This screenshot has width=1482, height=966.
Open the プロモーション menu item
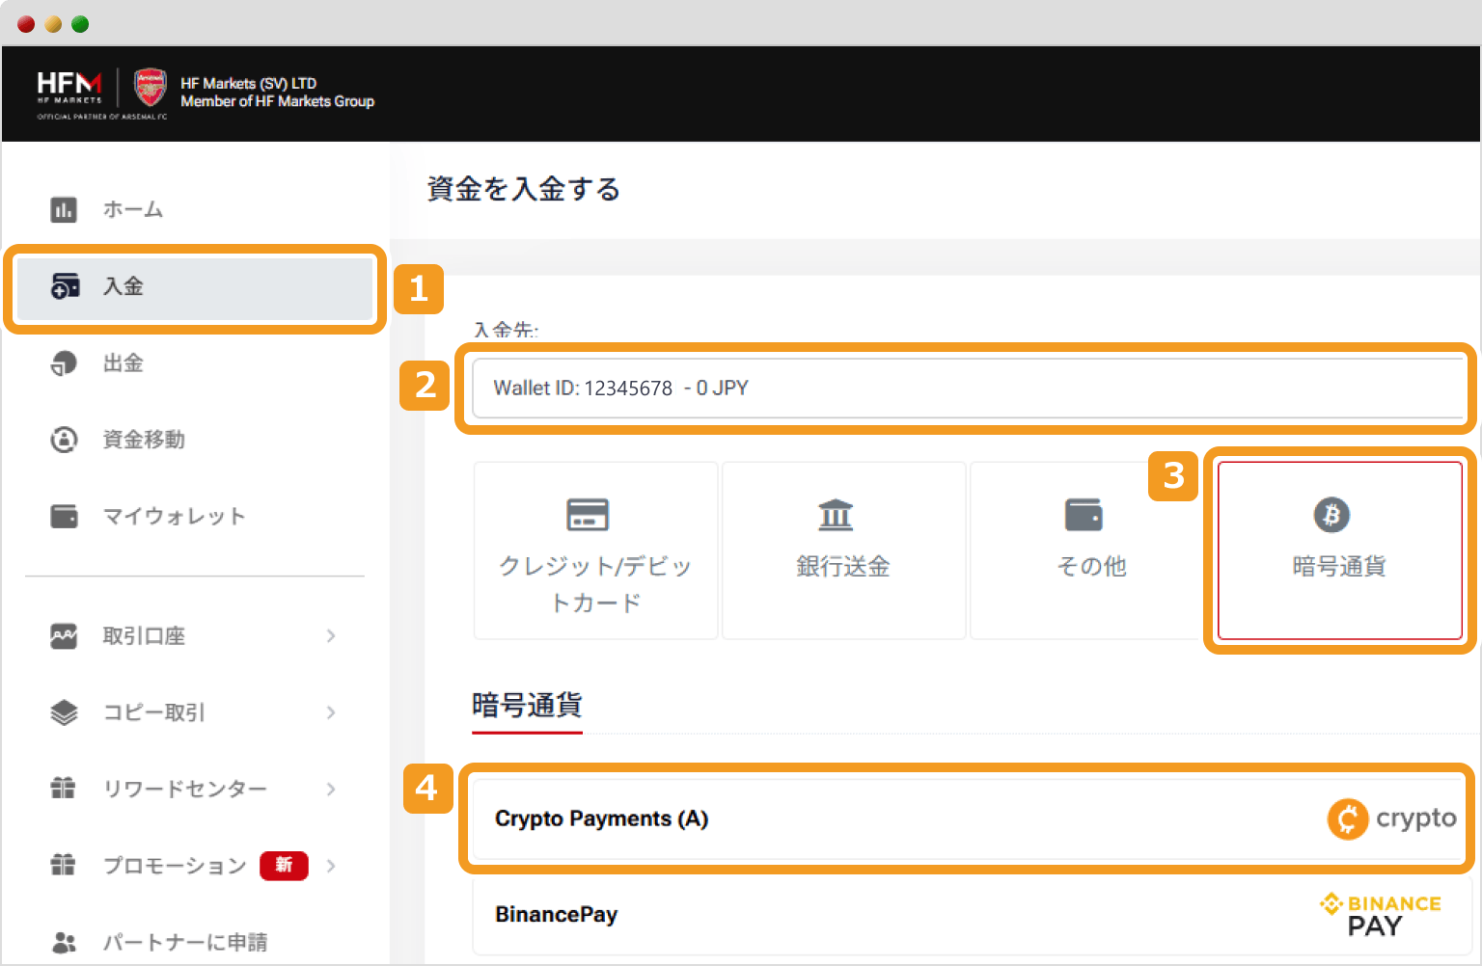[x=175, y=865]
